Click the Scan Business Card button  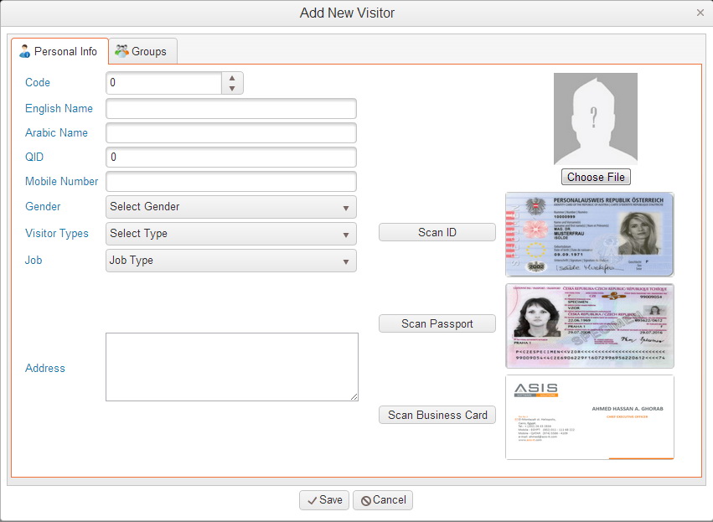[437, 415]
